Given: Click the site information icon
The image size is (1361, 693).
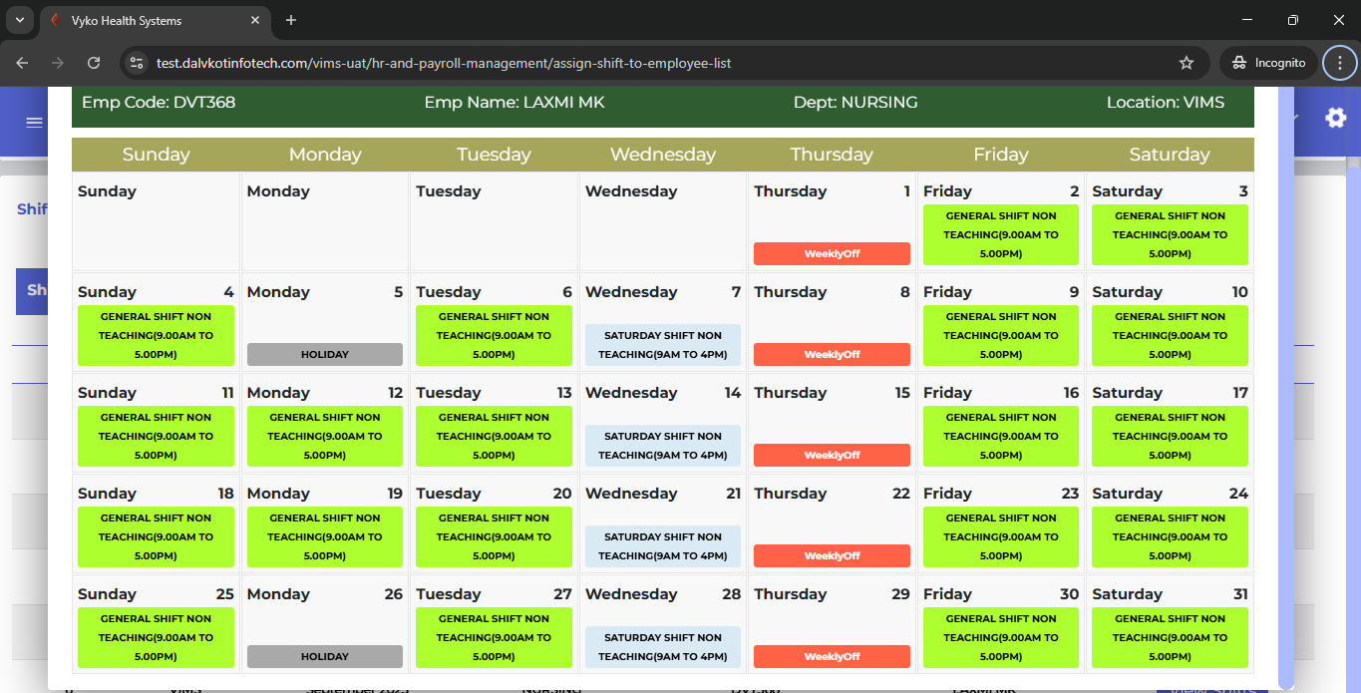Looking at the screenshot, I should [x=138, y=63].
